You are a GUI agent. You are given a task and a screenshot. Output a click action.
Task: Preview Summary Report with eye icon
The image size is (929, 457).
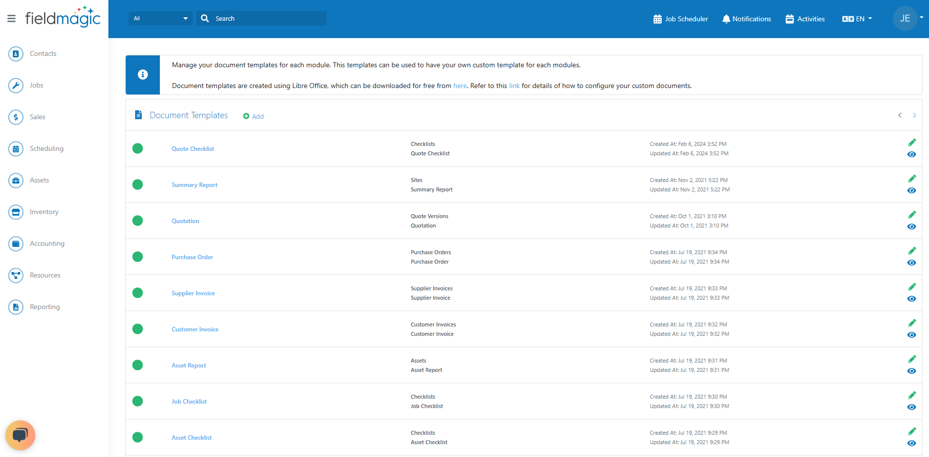pos(912,190)
